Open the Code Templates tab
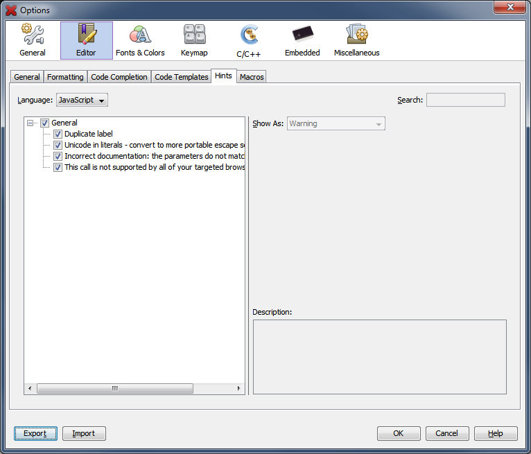 [x=181, y=77]
